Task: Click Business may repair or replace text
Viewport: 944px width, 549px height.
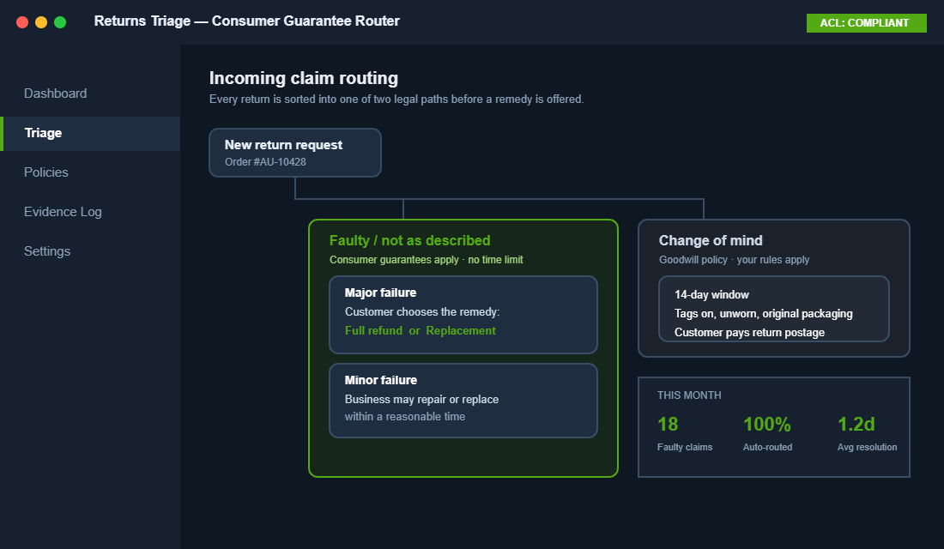Action: pos(421,399)
